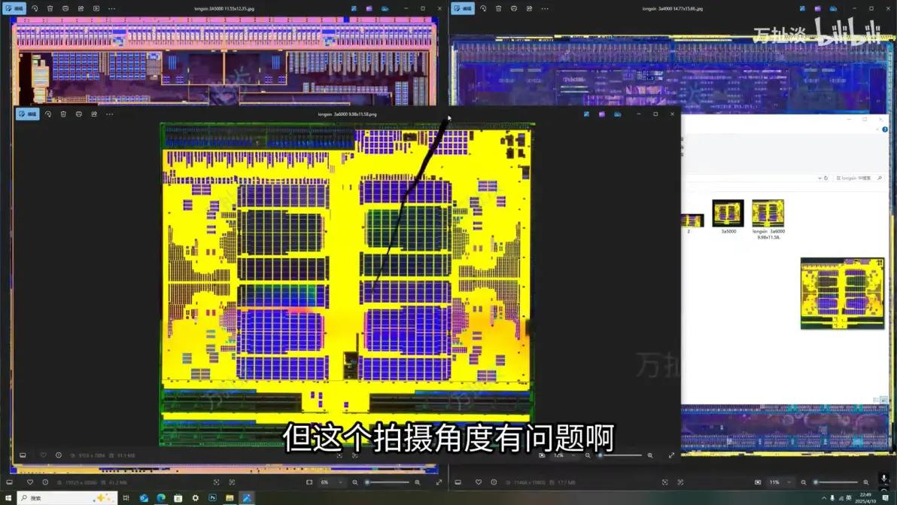Adjust zoom slider in 3a4000 window

(836, 482)
